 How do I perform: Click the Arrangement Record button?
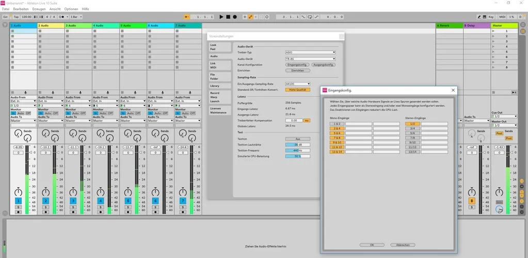235,17
